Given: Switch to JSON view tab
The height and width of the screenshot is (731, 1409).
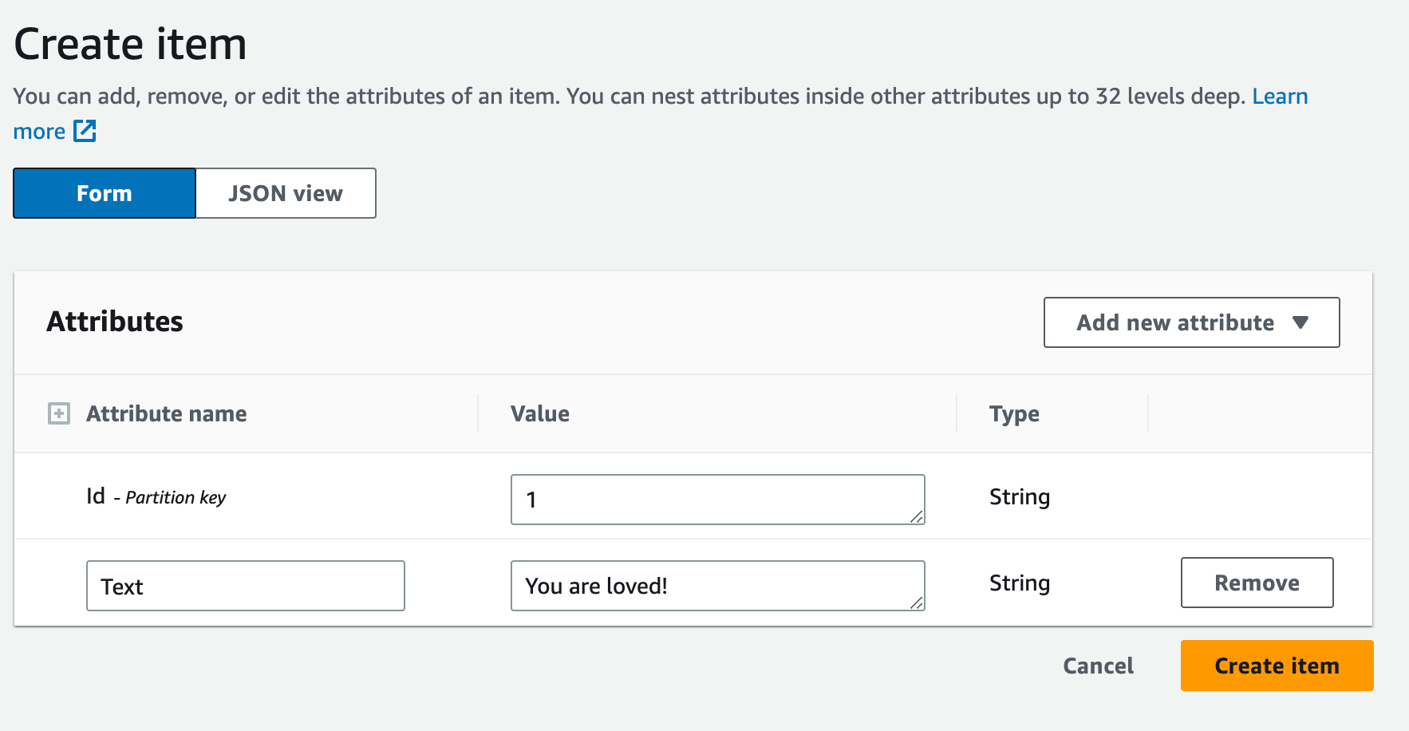Looking at the screenshot, I should pos(286,193).
